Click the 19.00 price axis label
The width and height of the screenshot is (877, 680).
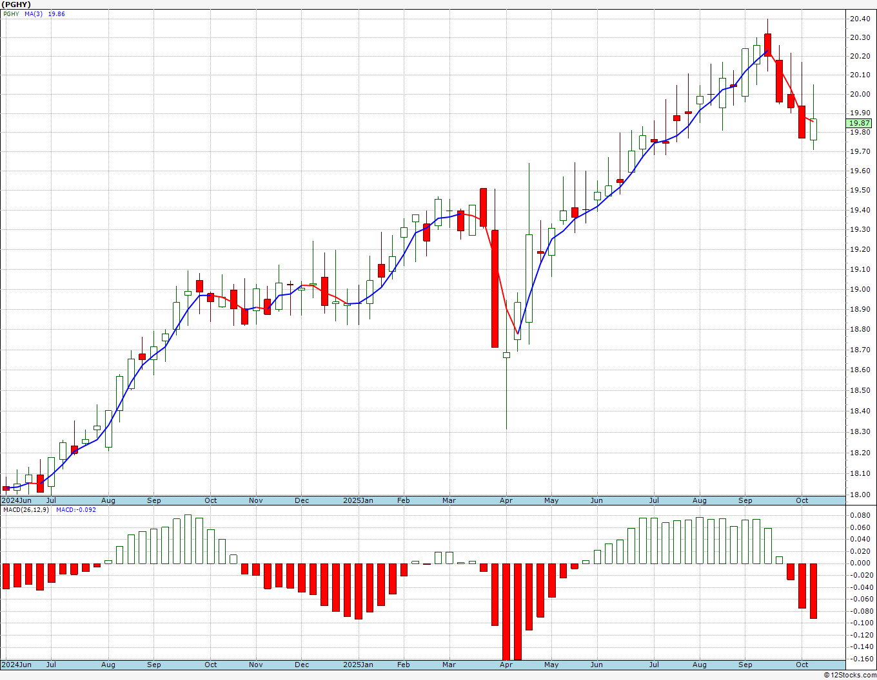pyautogui.click(x=859, y=289)
